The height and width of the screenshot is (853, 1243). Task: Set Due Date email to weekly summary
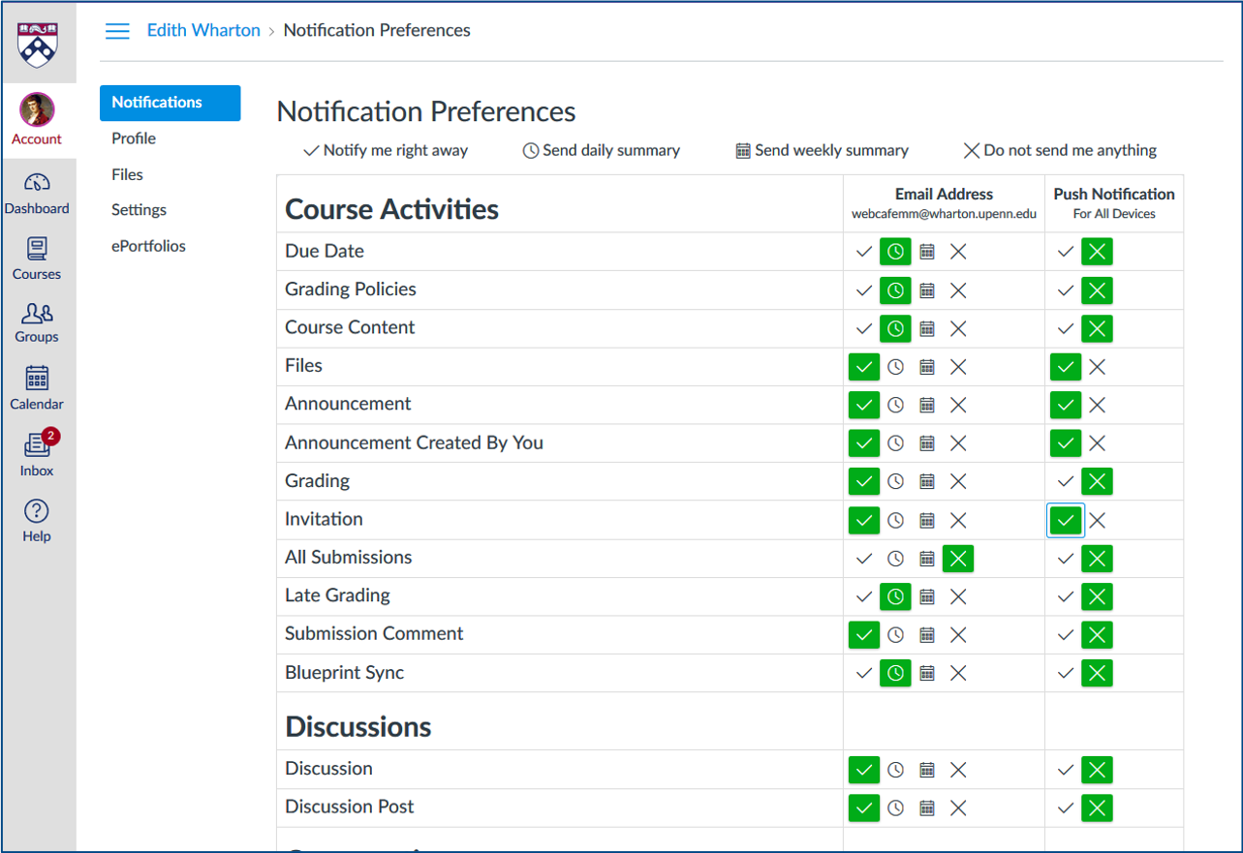[927, 252]
